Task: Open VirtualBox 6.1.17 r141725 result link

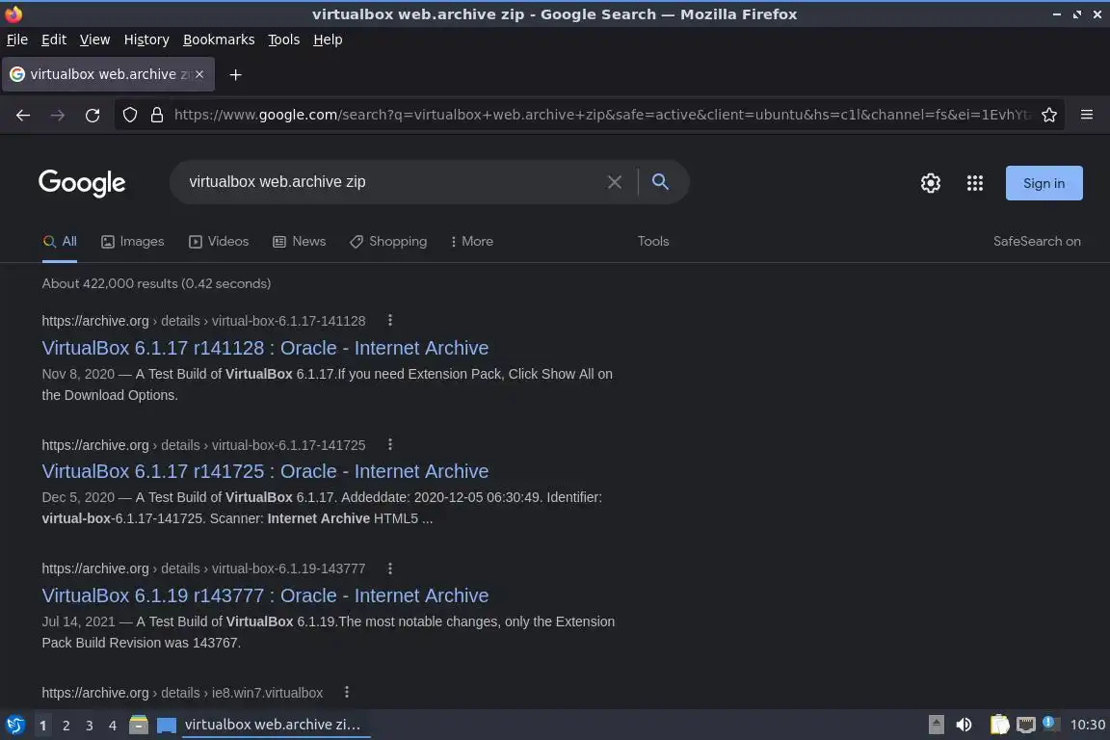Action: pyautogui.click(x=265, y=471)
